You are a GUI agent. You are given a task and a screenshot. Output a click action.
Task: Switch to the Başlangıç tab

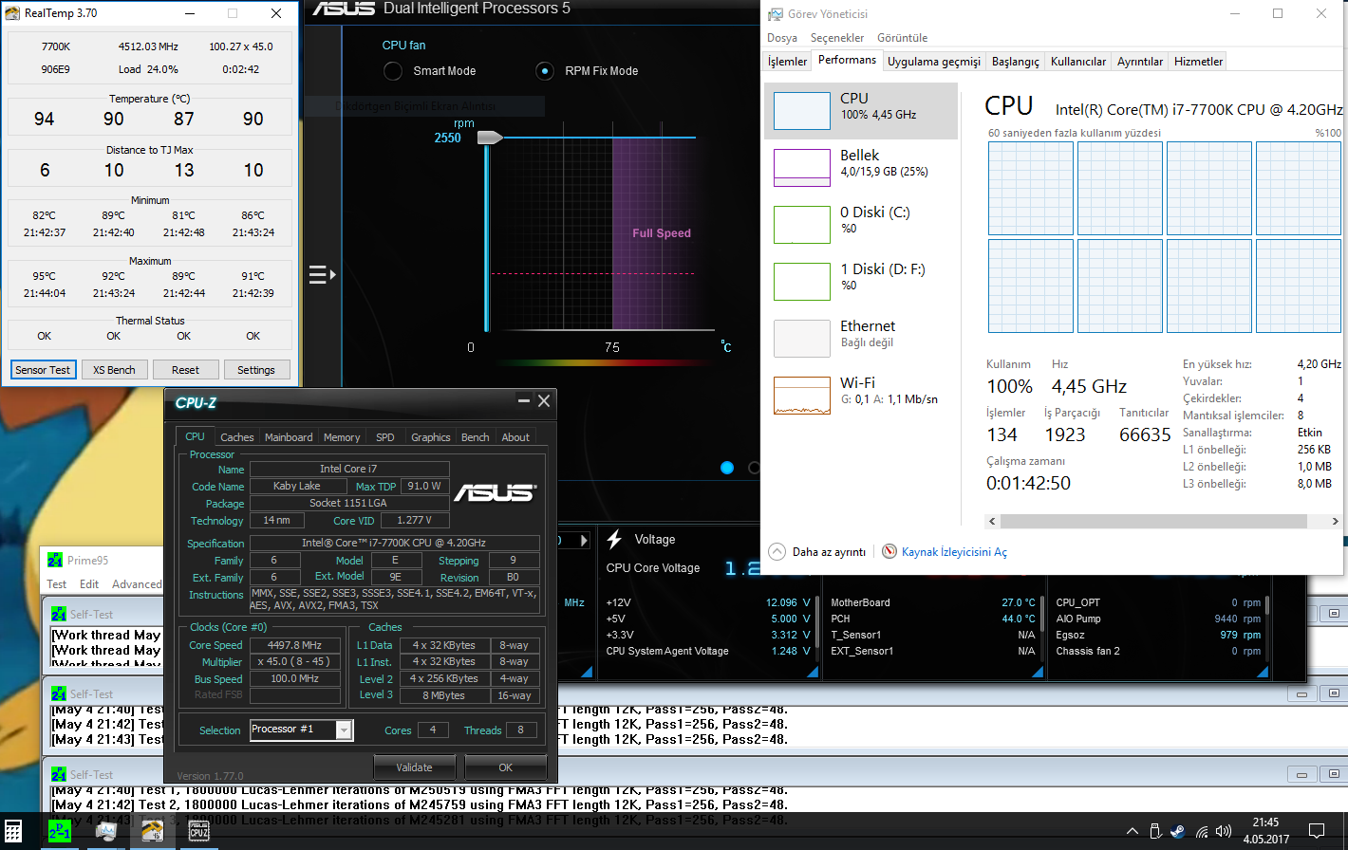coord(1016,62)
